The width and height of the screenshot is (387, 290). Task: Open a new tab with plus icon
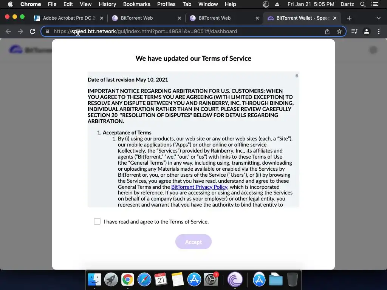pos(349,18)
